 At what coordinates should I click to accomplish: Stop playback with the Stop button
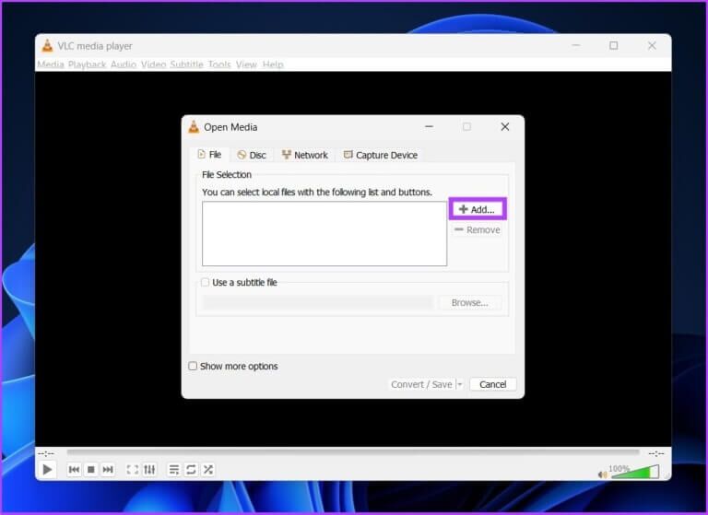(x=90, y=470)
